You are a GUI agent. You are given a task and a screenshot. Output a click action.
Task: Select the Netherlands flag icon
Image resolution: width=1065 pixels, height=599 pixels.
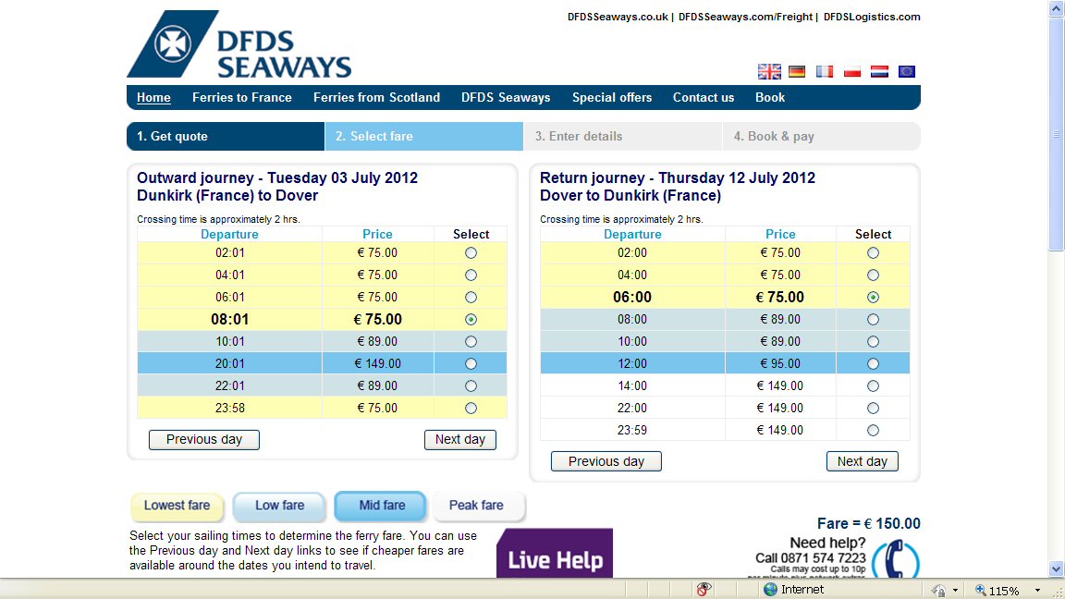[x=879, y=71]
